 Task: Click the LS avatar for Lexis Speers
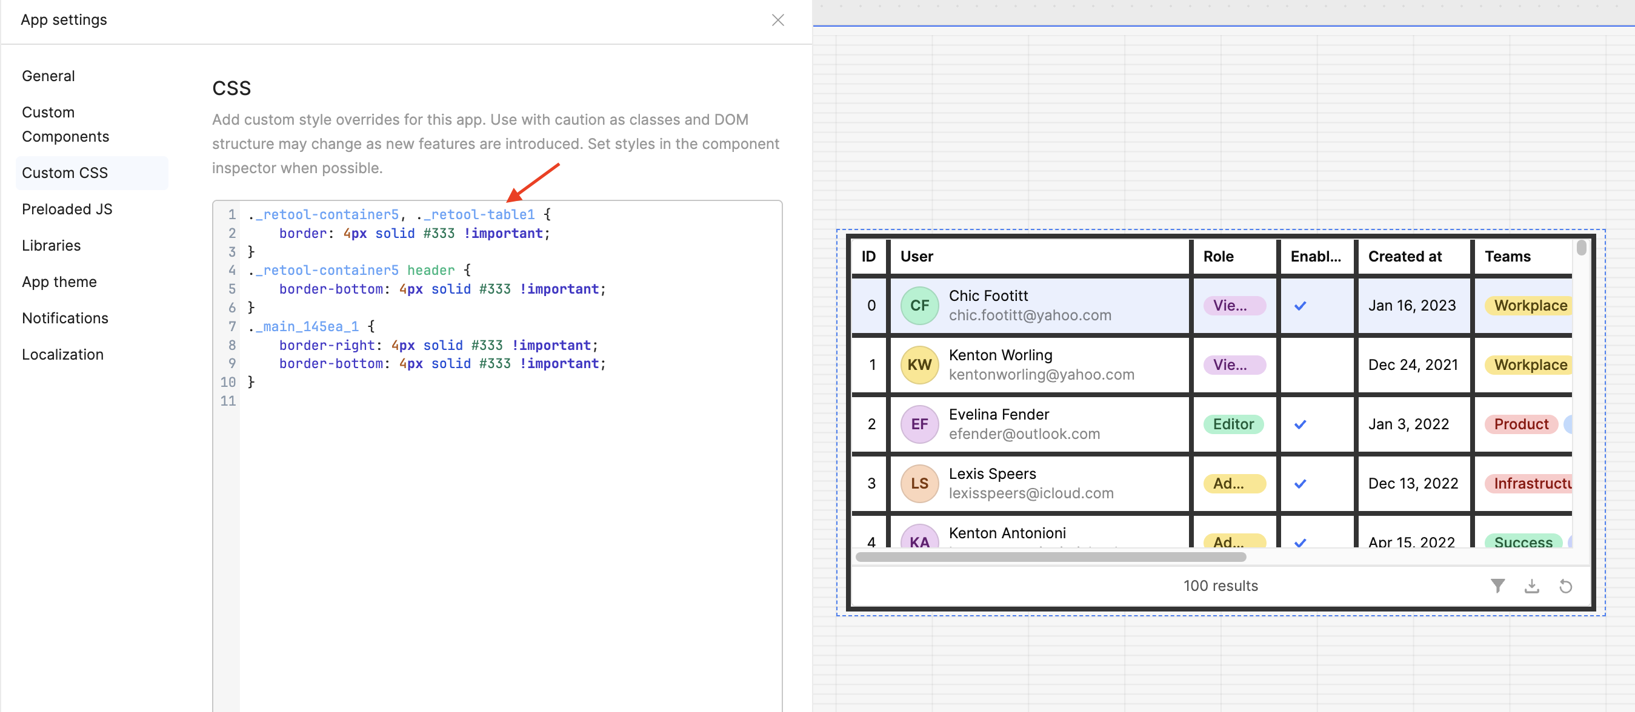tap(919, 483)
